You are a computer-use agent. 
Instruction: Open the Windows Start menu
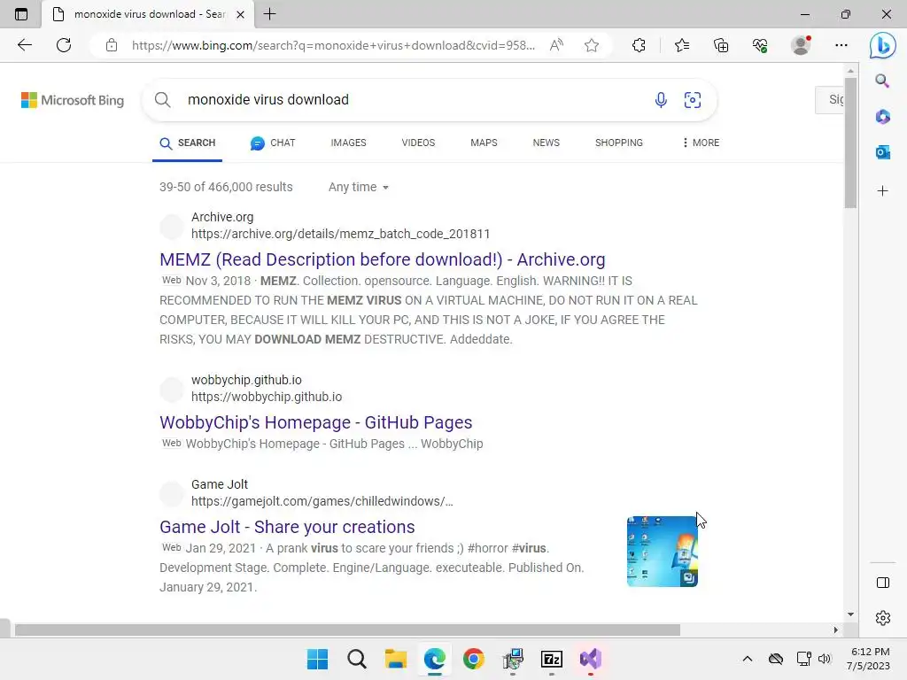coord(317,659)
